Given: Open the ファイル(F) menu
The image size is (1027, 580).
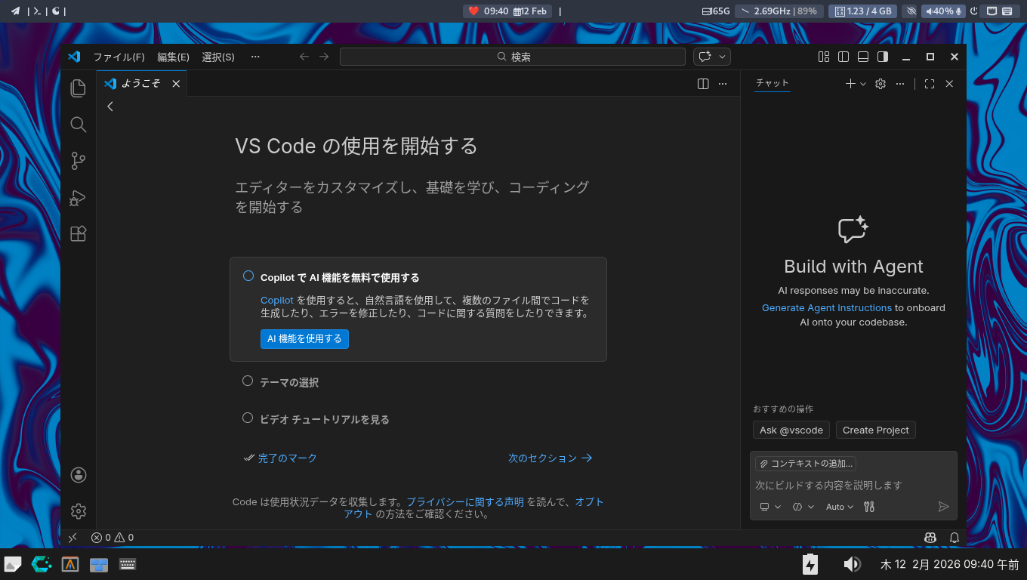Looking at the screenshot, I should (x=119, y=57).
